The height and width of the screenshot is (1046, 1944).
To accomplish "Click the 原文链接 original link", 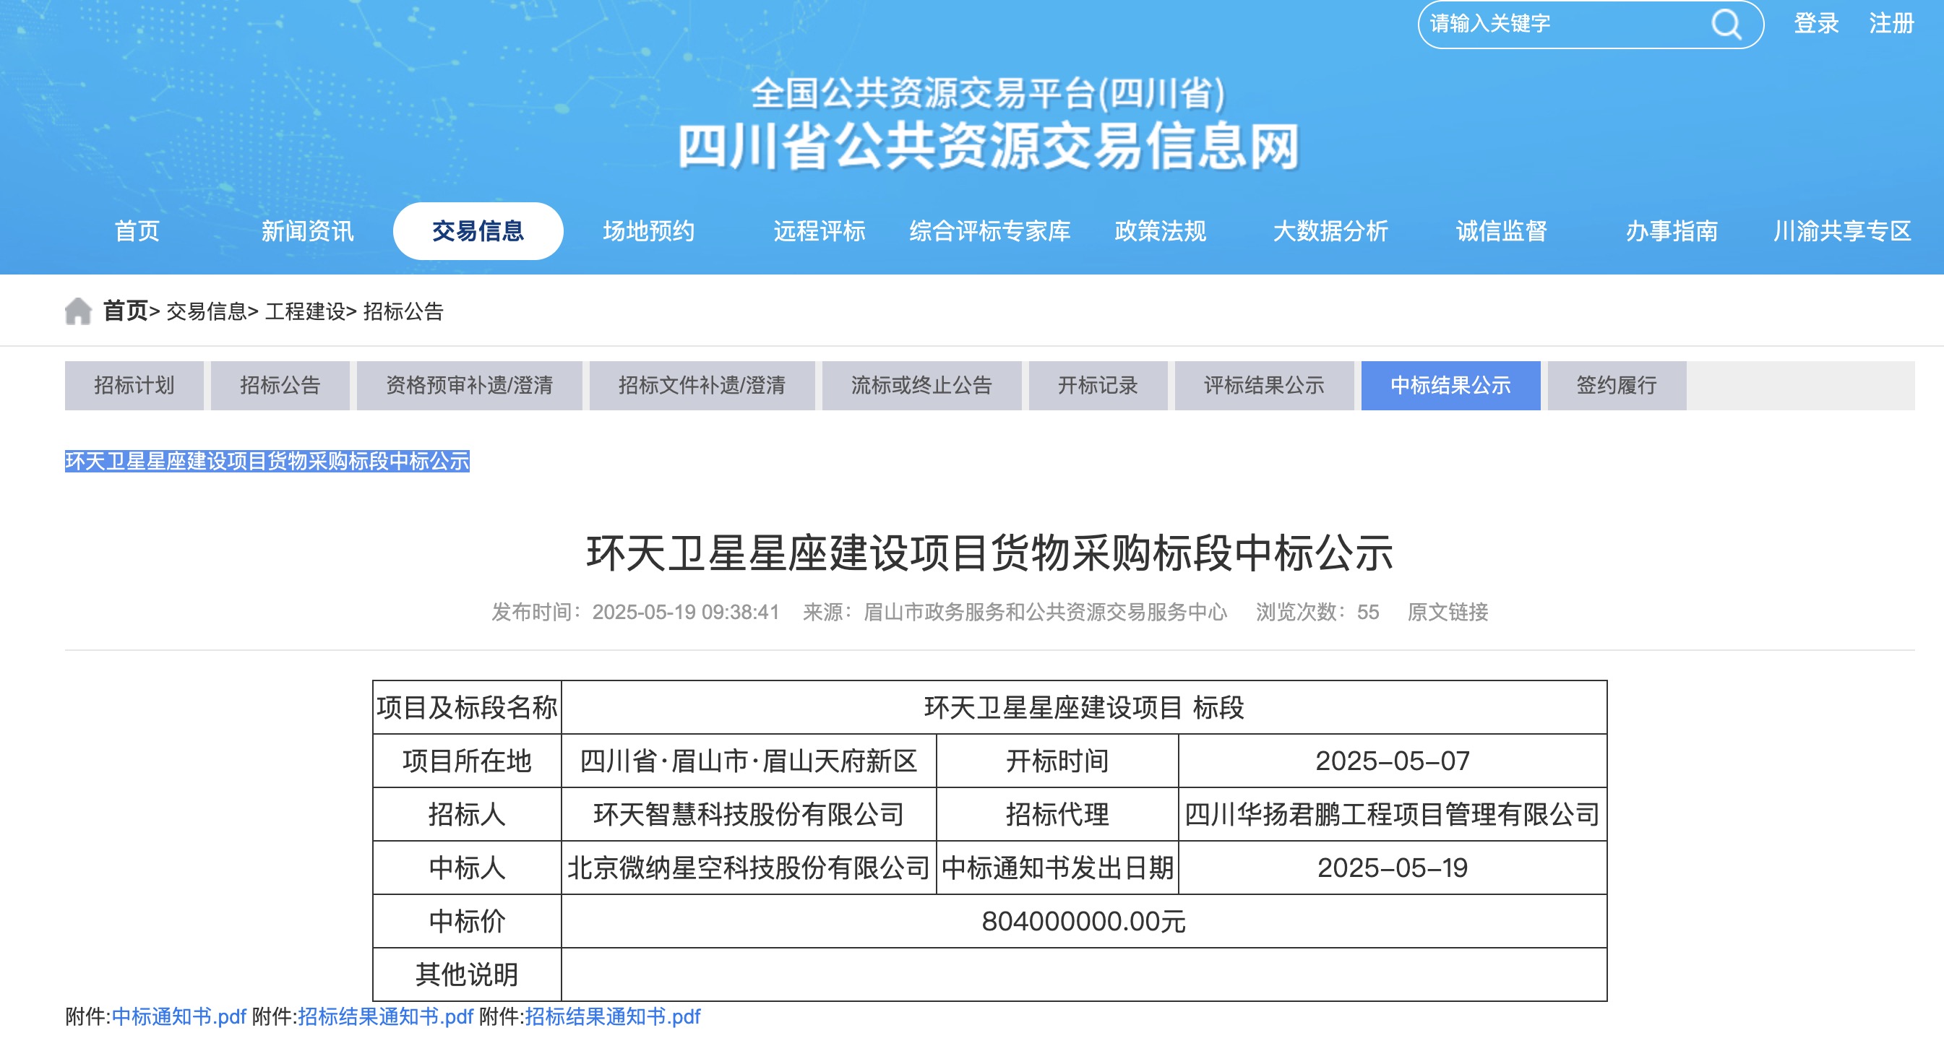I will [x=1448, y=612].
